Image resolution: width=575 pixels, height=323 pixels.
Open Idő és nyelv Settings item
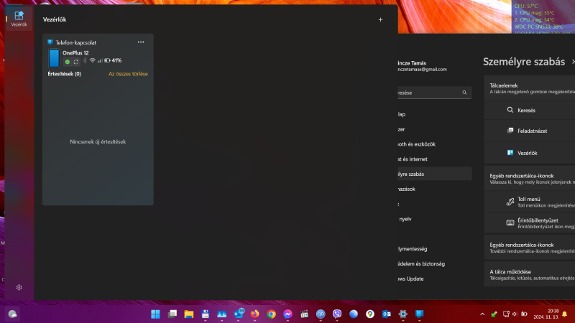[x=435, y=219]
